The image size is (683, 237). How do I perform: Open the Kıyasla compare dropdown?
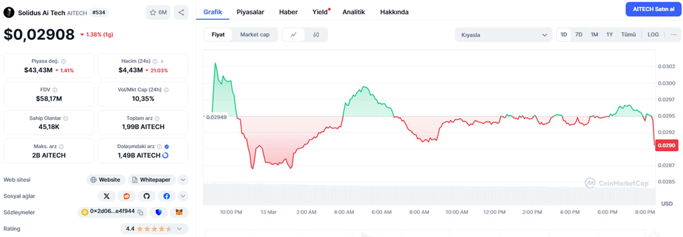click(x=503, y=35)
